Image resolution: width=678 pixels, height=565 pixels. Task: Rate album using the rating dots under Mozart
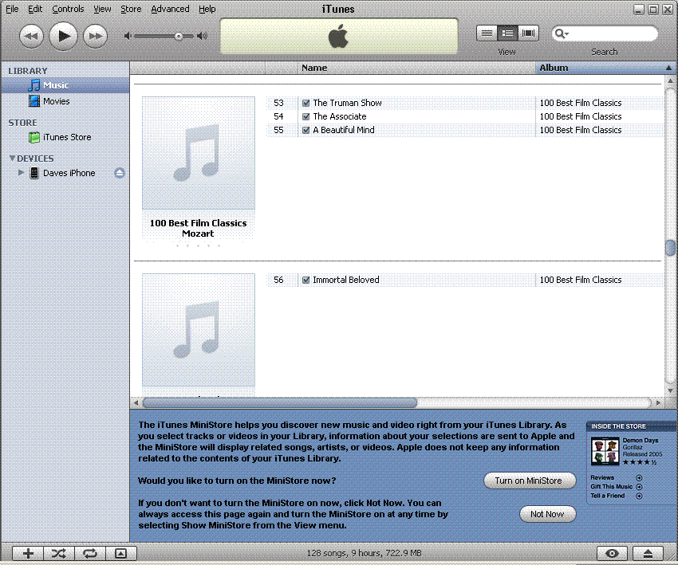tap(198, 245)
